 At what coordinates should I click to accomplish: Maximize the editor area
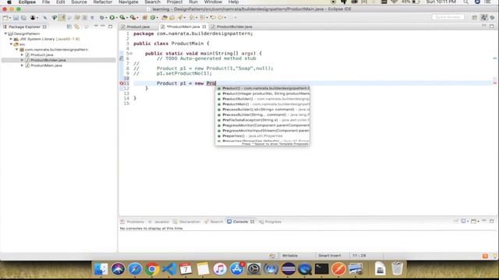click(492, 26)
